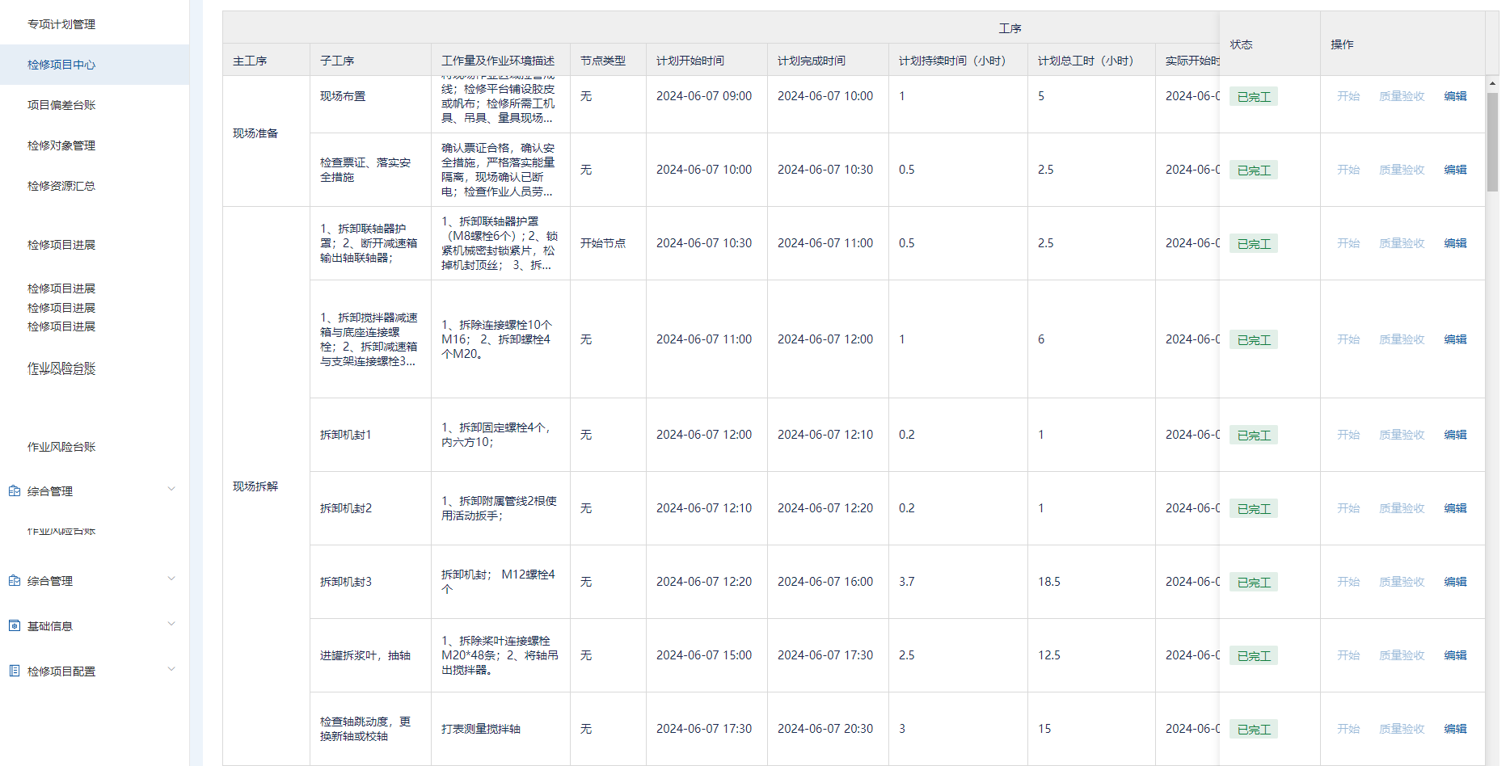Navigate to 检修资源汇总
The image size is (1510, 766).
61,186
